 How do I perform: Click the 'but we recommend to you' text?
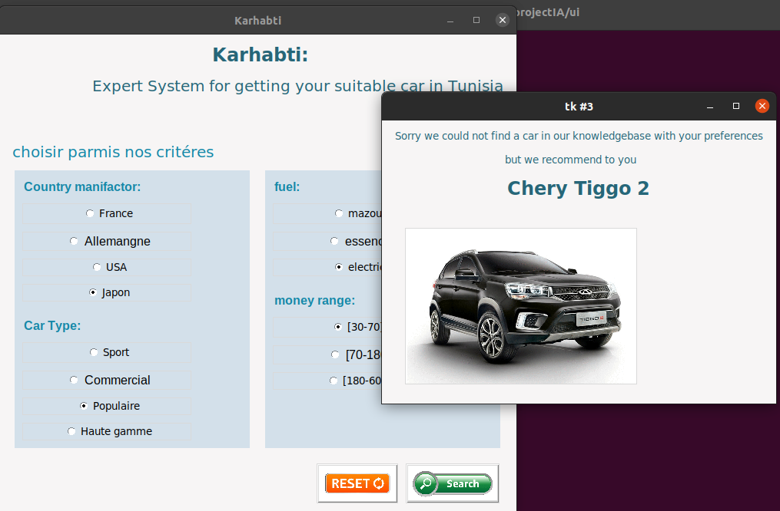(x=570, y=160)
